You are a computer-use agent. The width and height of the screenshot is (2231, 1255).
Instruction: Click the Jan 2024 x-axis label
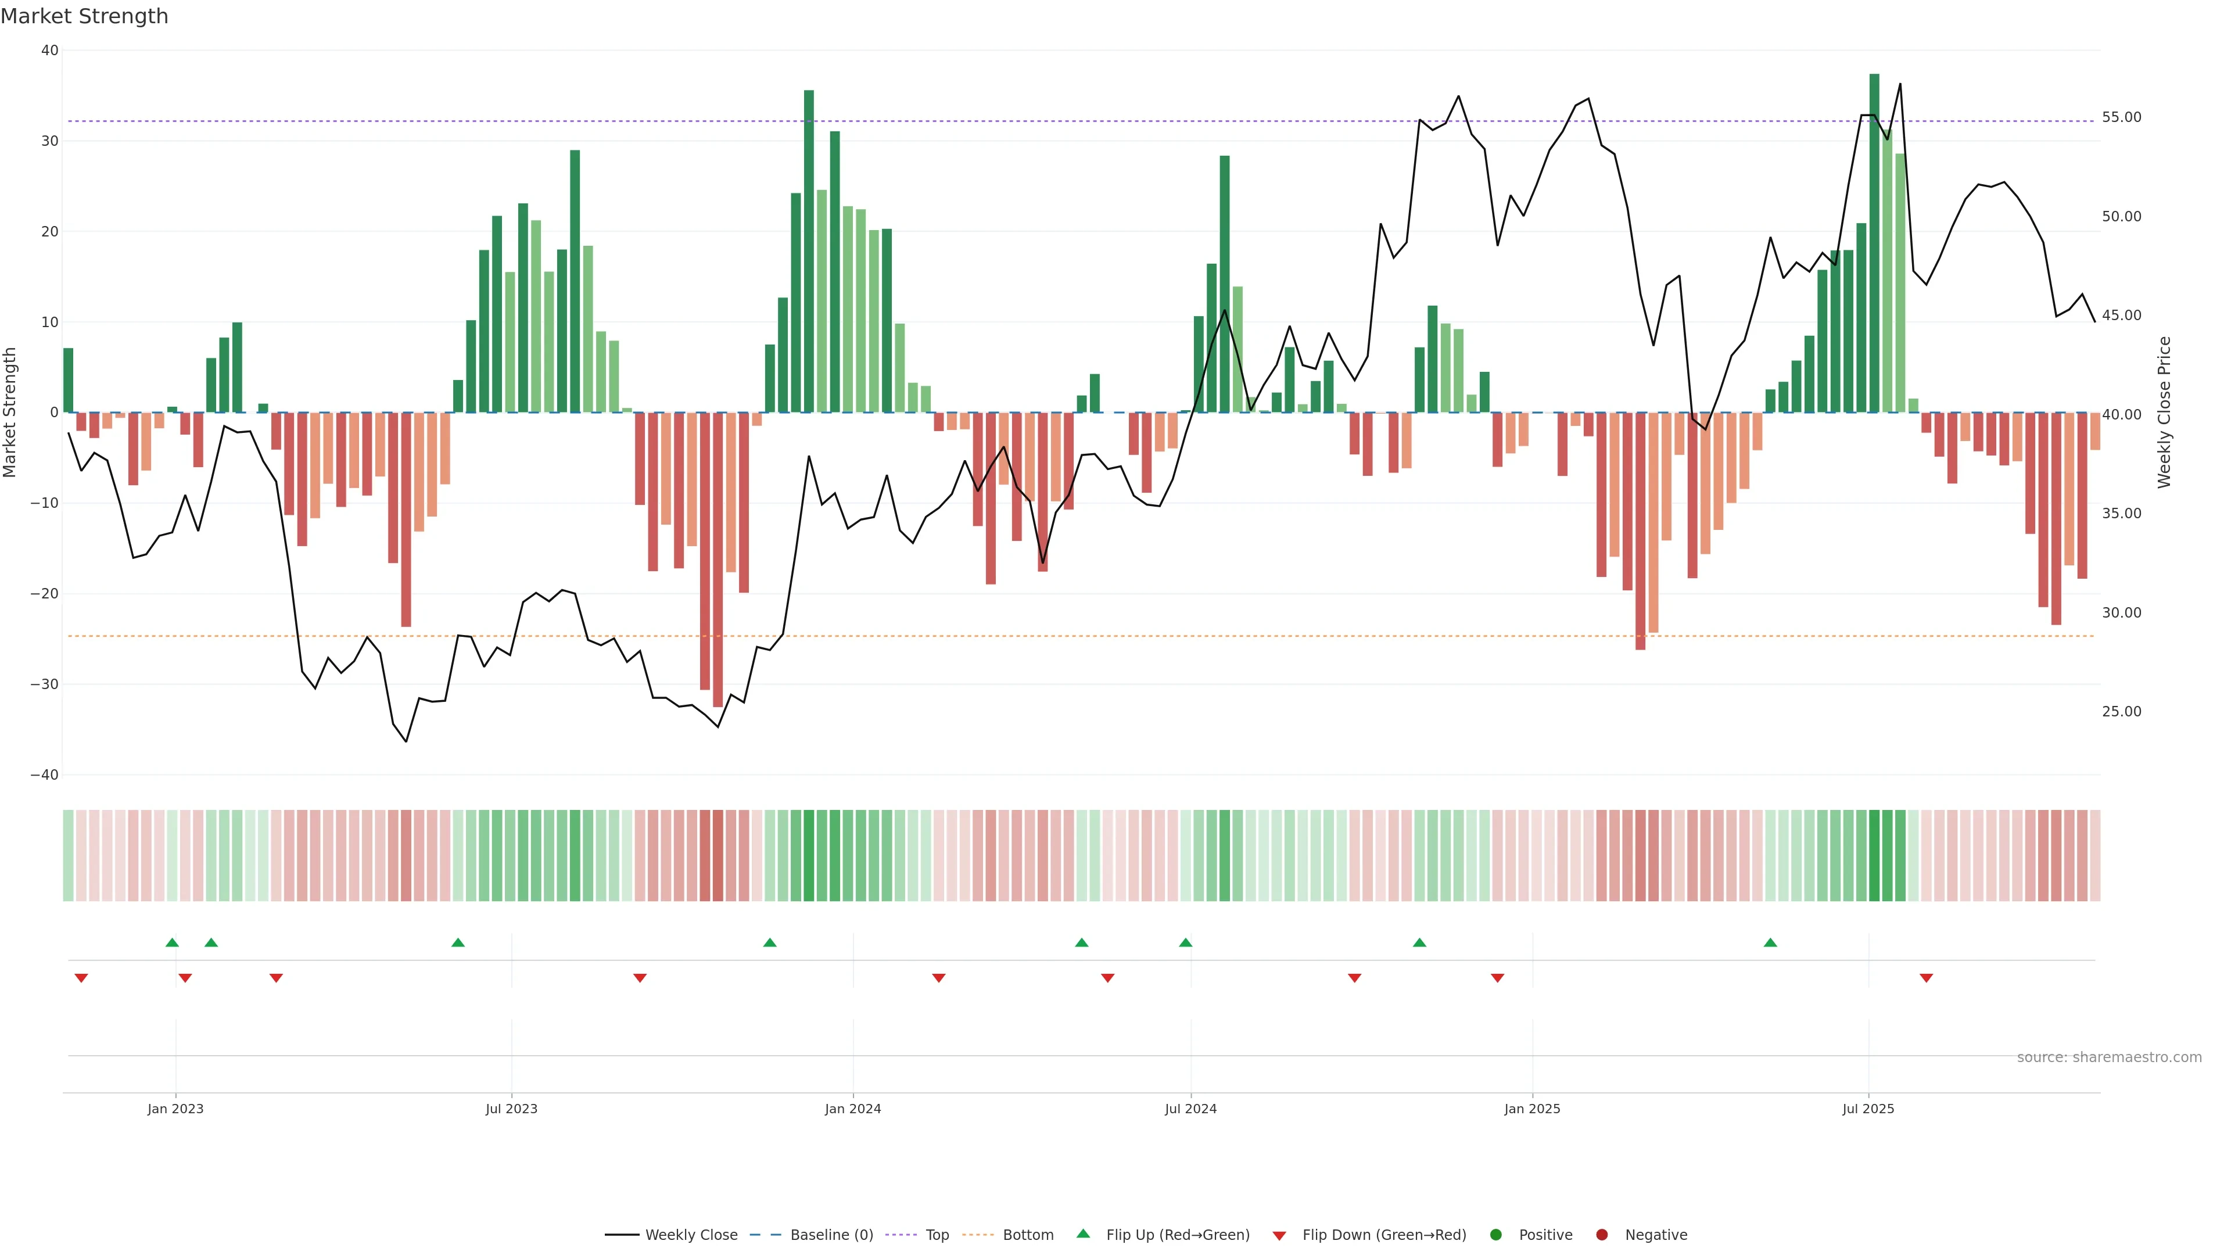click(852, 1109)
